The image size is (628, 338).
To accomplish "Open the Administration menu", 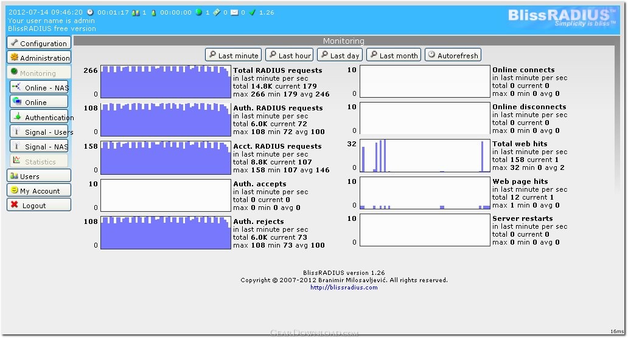I will coord(39,57).
